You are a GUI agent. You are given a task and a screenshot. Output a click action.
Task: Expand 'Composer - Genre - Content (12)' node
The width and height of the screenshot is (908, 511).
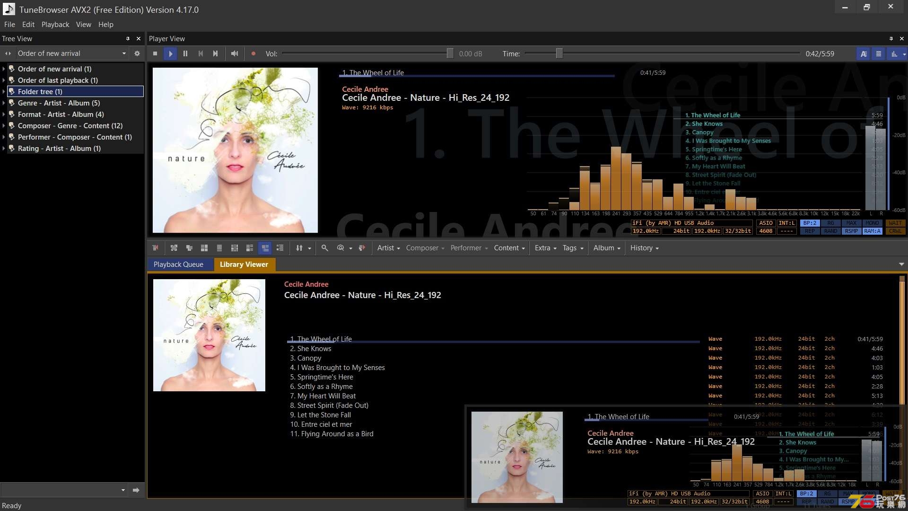[x=4, y=126]
